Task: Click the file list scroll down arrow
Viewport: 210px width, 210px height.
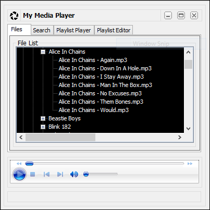Action: click(x=188, y=129)
